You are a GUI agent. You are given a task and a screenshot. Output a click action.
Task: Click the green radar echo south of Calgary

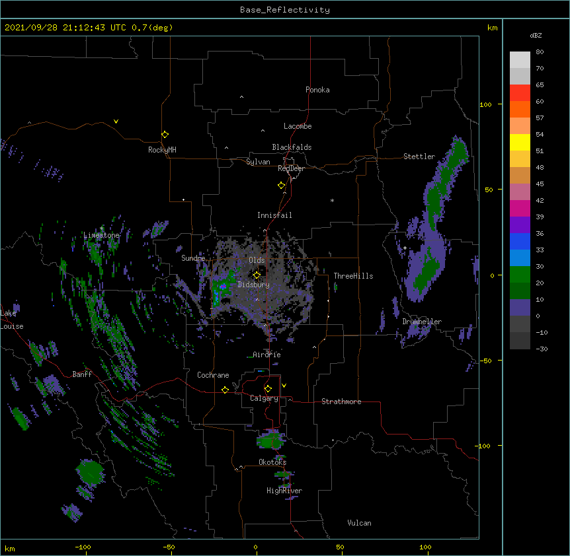(271, 440)
